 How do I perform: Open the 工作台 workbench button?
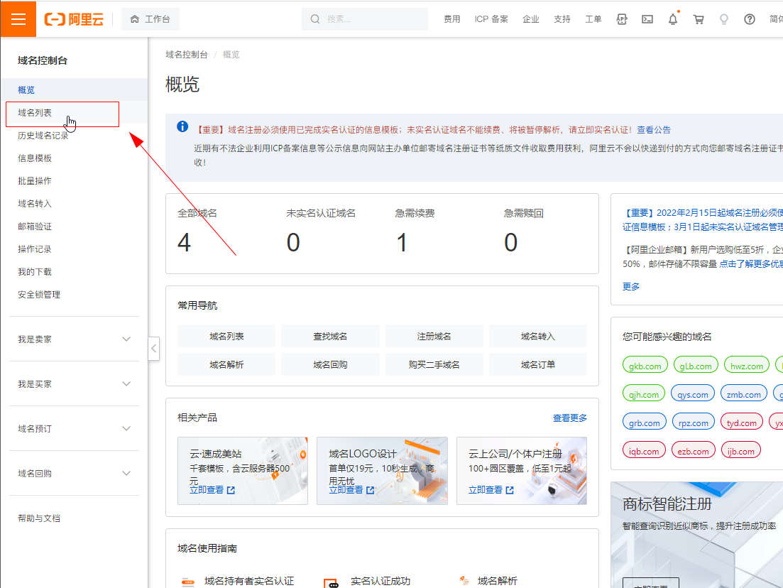(x=150, y=19)
